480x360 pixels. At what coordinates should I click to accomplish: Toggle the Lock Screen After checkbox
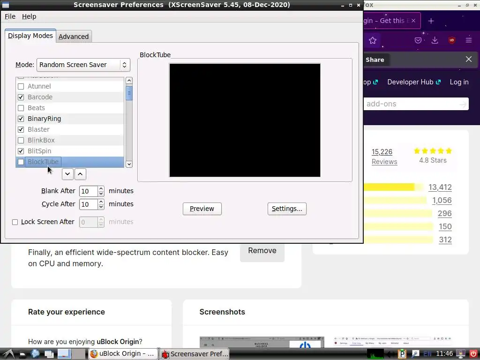point(15,222)
